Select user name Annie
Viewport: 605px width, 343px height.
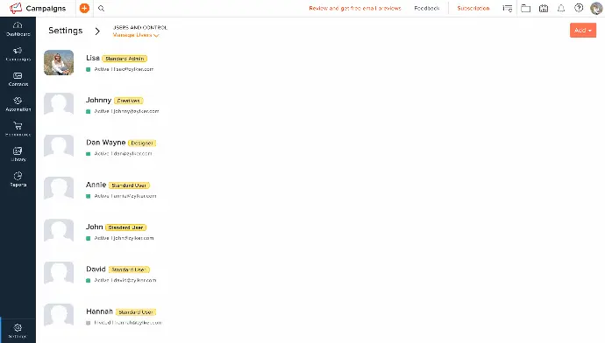point(96,185)
